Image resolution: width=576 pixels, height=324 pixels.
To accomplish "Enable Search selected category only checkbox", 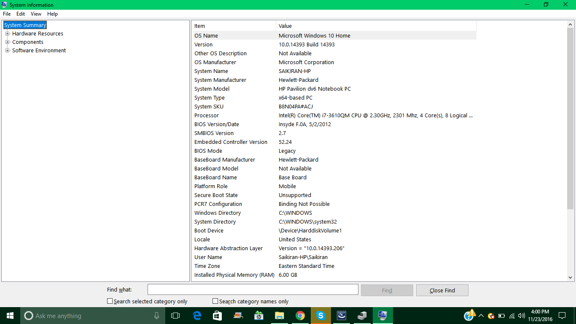I will pyautogui.click(x=110, y=301).
